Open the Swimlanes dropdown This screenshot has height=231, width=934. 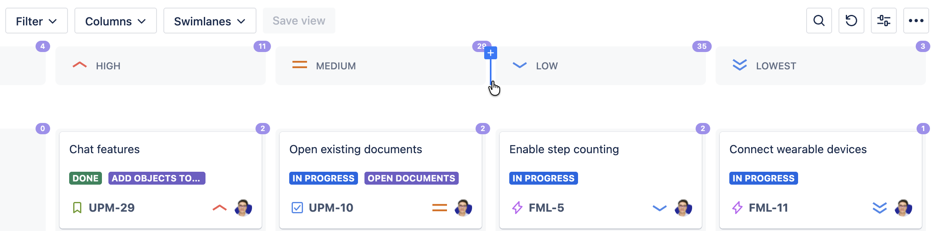pos(210,21)
